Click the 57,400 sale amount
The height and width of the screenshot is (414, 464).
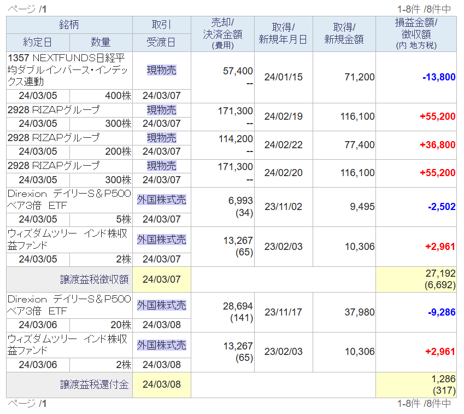tap(238, 71)
